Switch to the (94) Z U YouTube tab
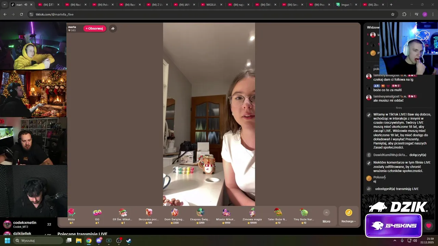 coord(158,5)
